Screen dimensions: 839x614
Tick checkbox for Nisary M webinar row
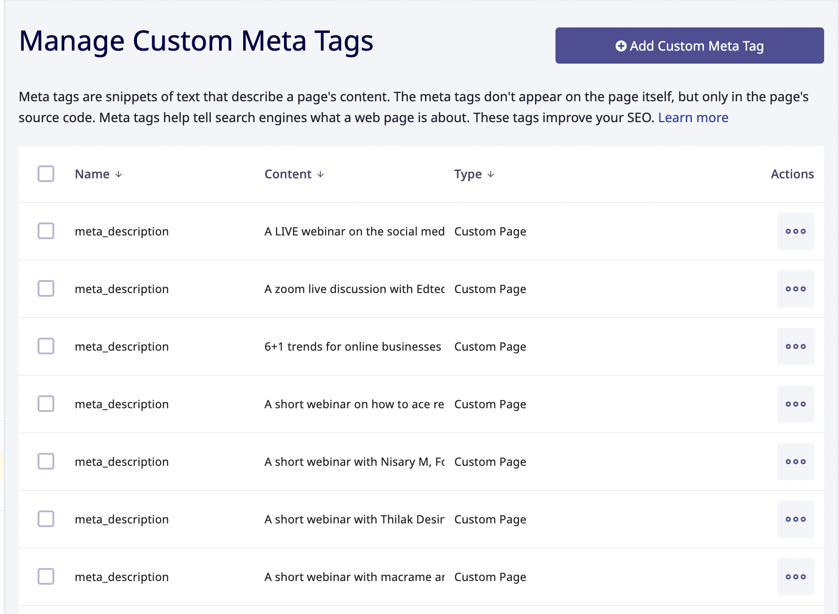pyautogui.click(x=46, y=461)
